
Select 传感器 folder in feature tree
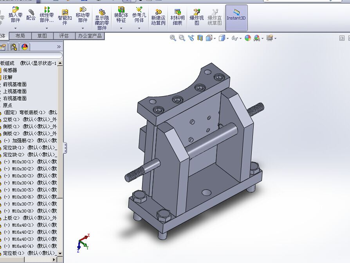click(10, 70)
